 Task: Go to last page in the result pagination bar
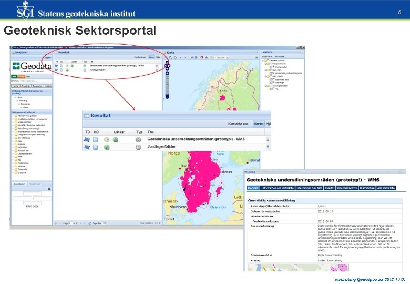[x=84, y=224]
